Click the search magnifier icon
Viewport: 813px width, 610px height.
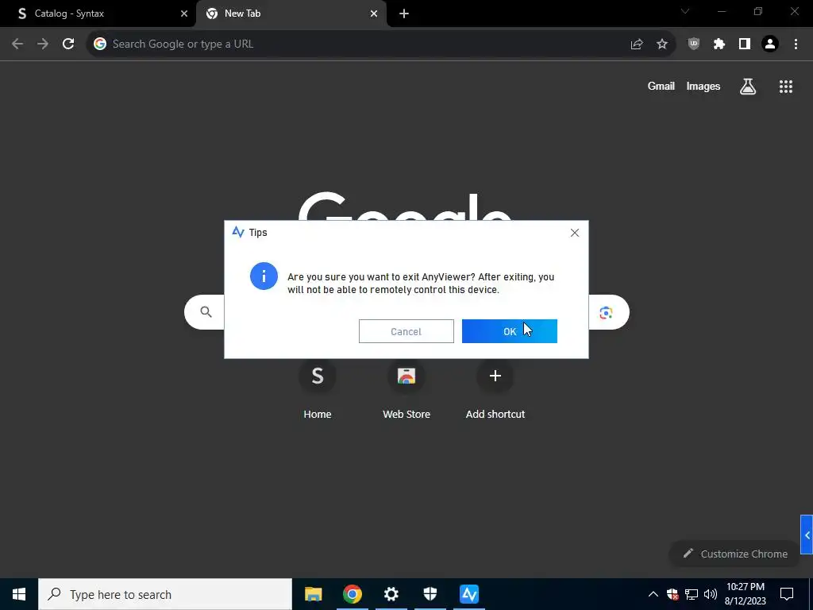206,311
